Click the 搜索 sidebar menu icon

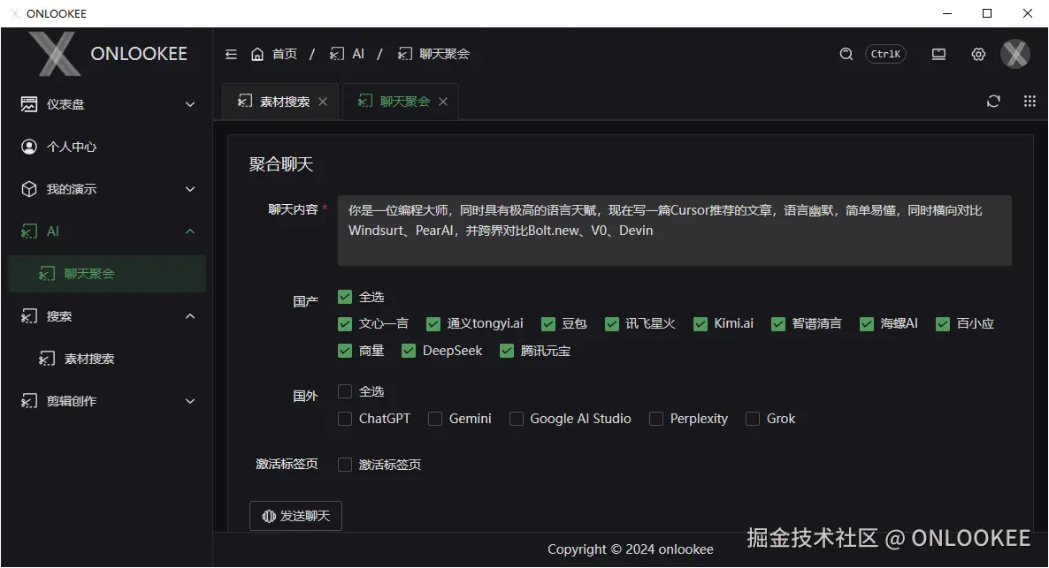tap(29, 316)
